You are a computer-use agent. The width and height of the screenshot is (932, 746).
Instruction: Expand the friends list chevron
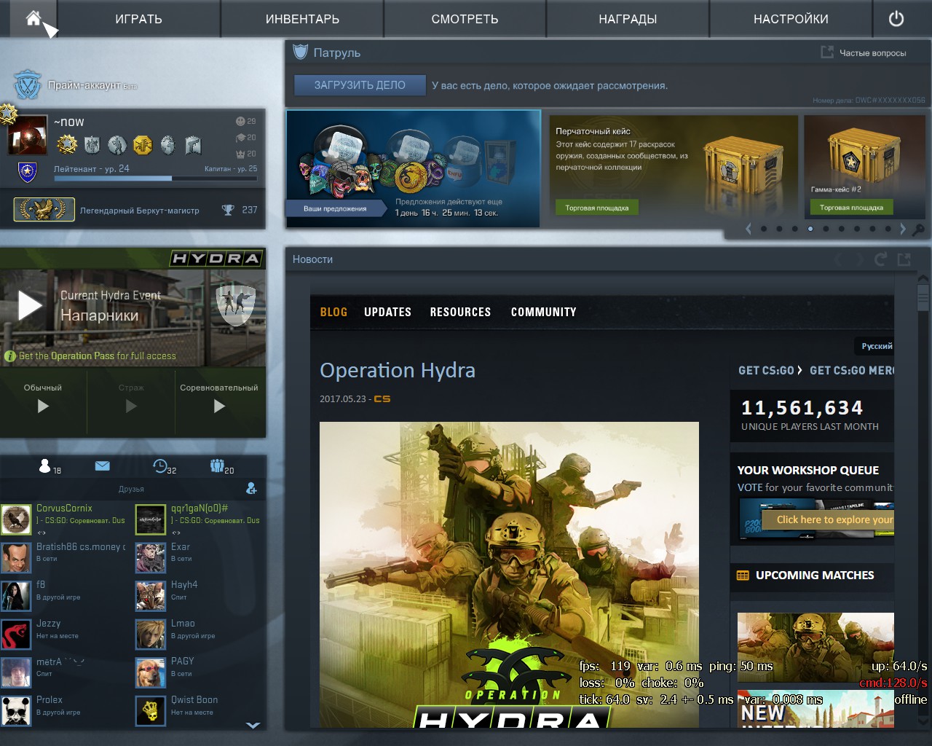253,726
